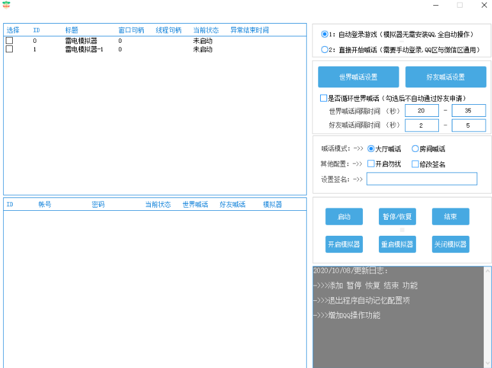Check the box for 雷电模拟器-1 row
This screenshot has width=492, height=368.
pos(10,49)
